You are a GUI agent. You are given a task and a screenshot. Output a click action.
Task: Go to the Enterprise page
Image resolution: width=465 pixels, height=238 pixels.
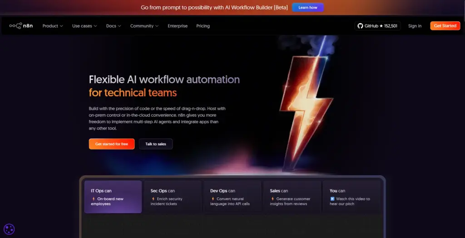click(x=178, y=26)
